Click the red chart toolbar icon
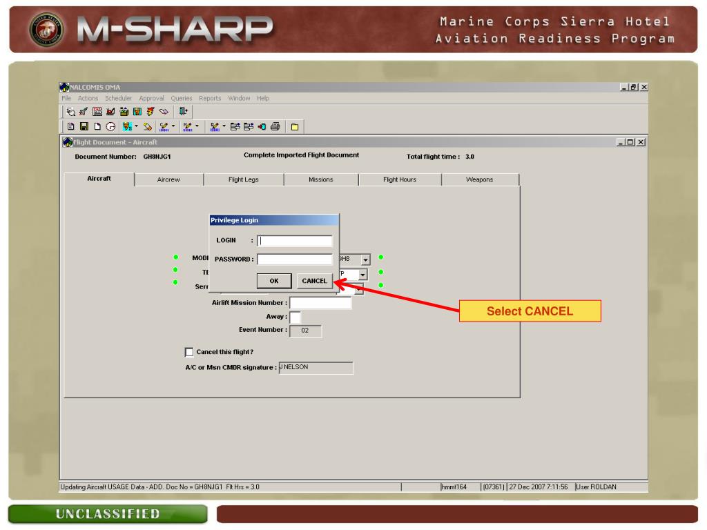Viewport: 707px width, 530px height. coord(110,111)
